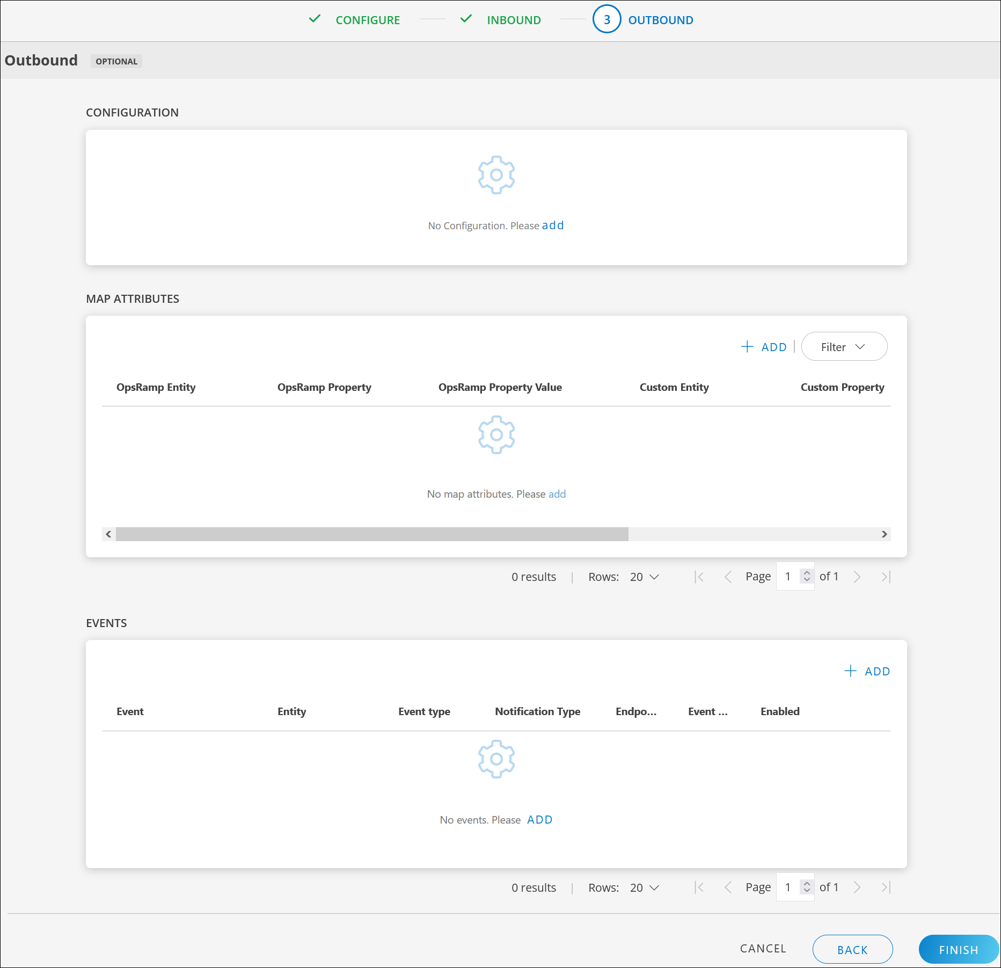The width and height of the screenshot is (1001, 968).
Task: Click the numbered circle on the Outbound step
Action: (607, 19)
